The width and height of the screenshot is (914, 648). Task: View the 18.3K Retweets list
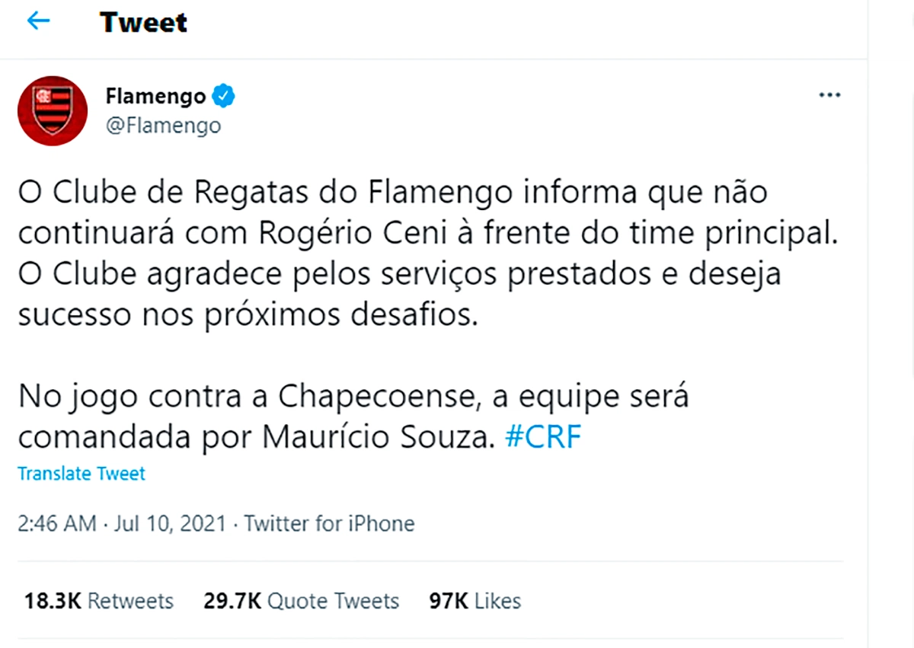[99, 601]
